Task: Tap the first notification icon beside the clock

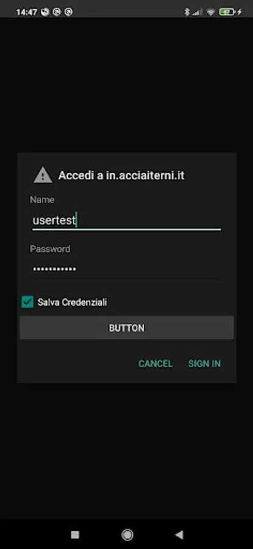Action: click(45, 12)
